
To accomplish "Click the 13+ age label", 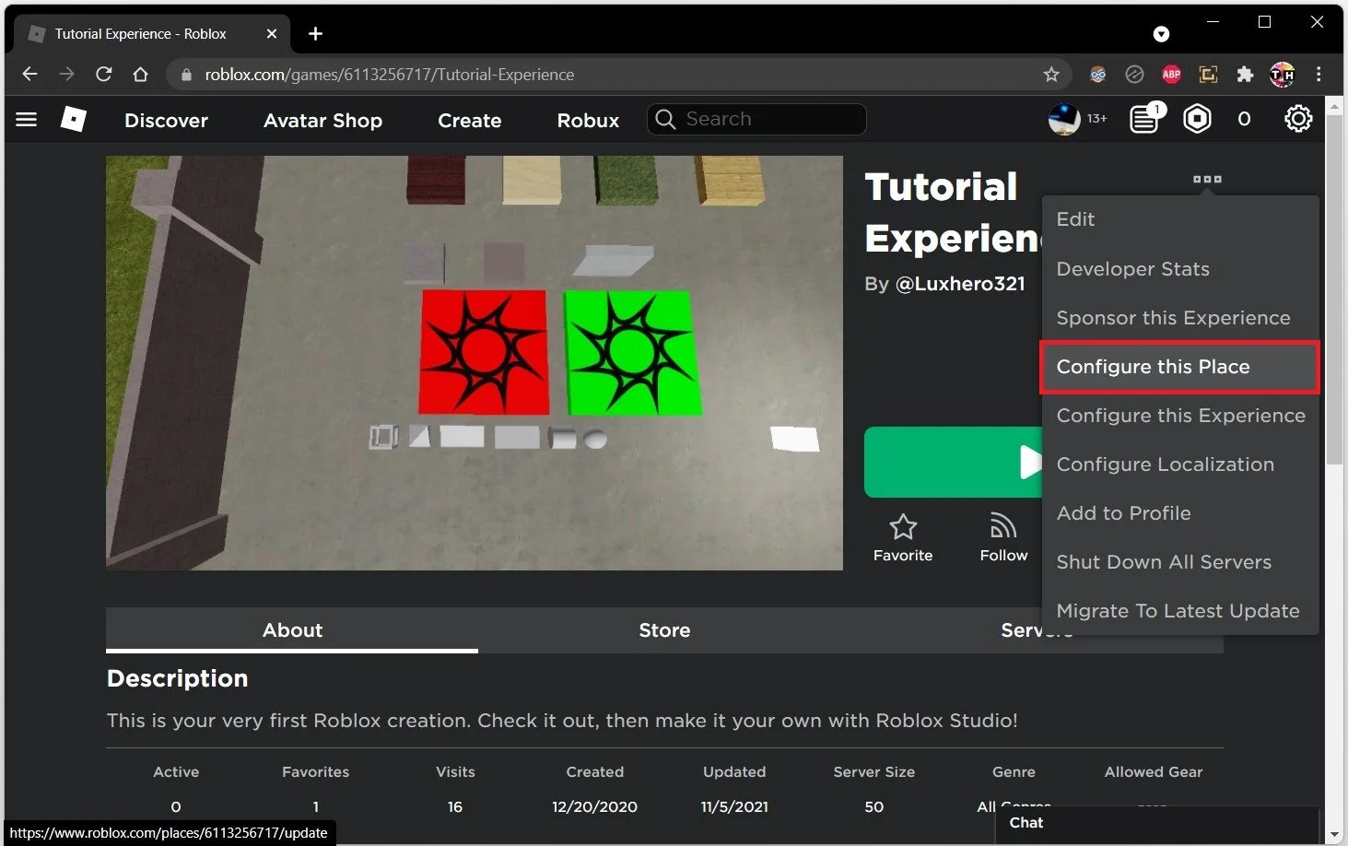I will click(1096, 119).
